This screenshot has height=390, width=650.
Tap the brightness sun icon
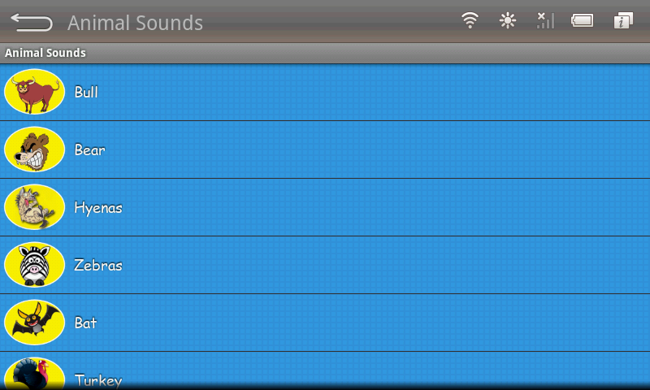coord(508,20)
